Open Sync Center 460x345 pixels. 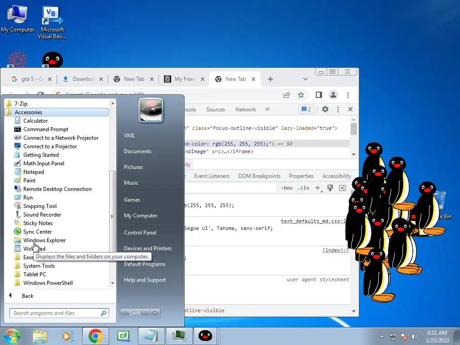pyautogui.click(x=37, y=231)
